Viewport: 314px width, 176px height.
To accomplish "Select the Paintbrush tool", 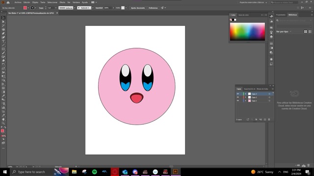I will pyautogui.click(x=3, y=53).
